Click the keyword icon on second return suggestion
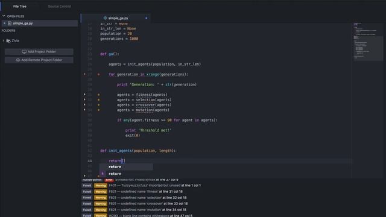386x217 pixels. pyautogui.click(x=103, y=174)
